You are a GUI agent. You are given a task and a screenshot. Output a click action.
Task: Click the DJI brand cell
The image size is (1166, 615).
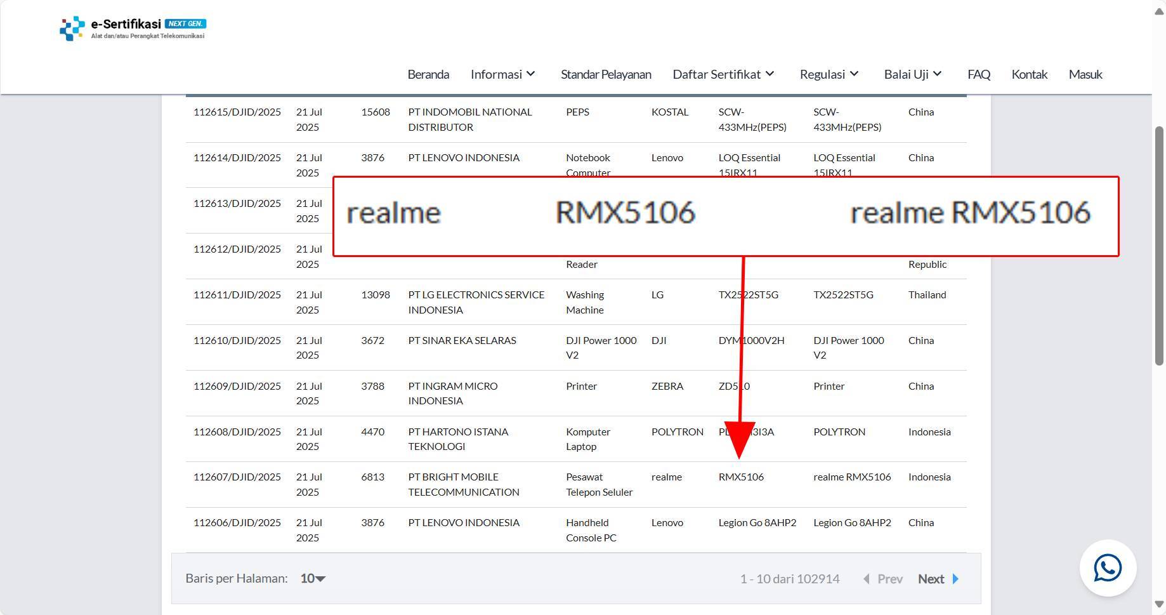click(x=658, y=340)
